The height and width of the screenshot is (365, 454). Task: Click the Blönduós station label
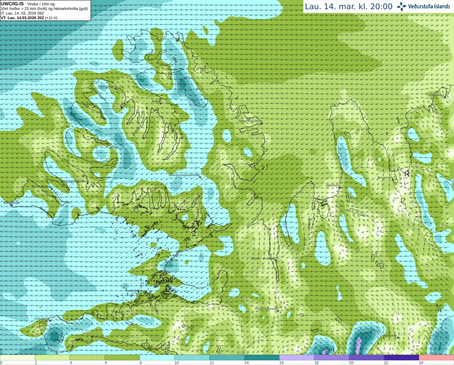coord(333,185)
